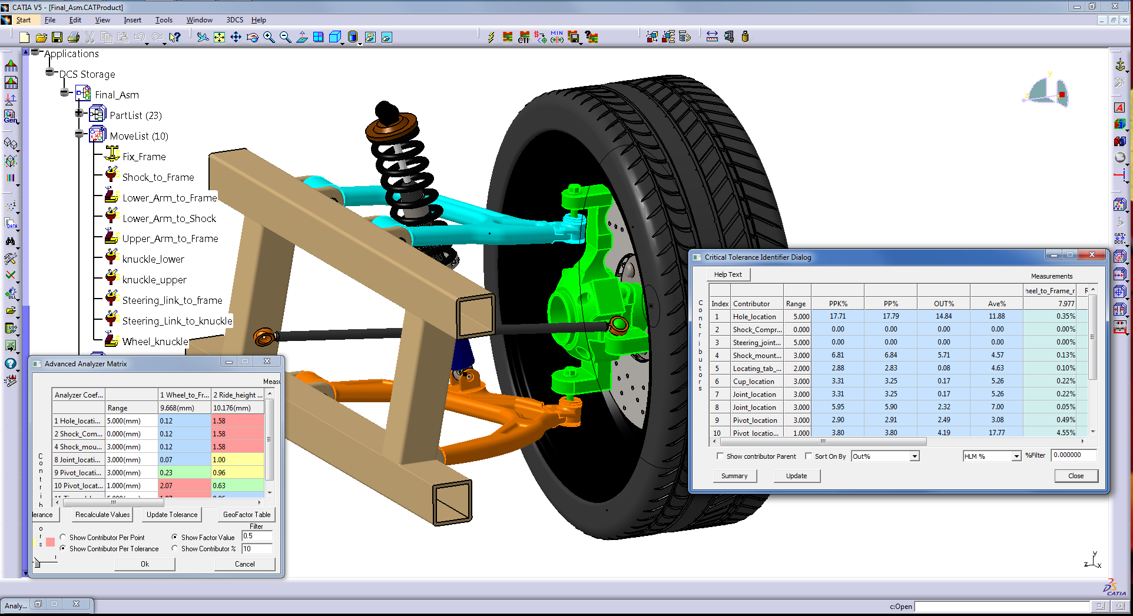Click the MIN tolerance optimizer icon
Screen dimensions: 1133x616
point(557,37)
